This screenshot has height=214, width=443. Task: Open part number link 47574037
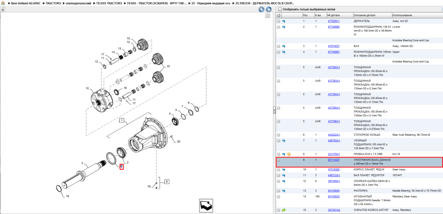(x=334, y=46)
